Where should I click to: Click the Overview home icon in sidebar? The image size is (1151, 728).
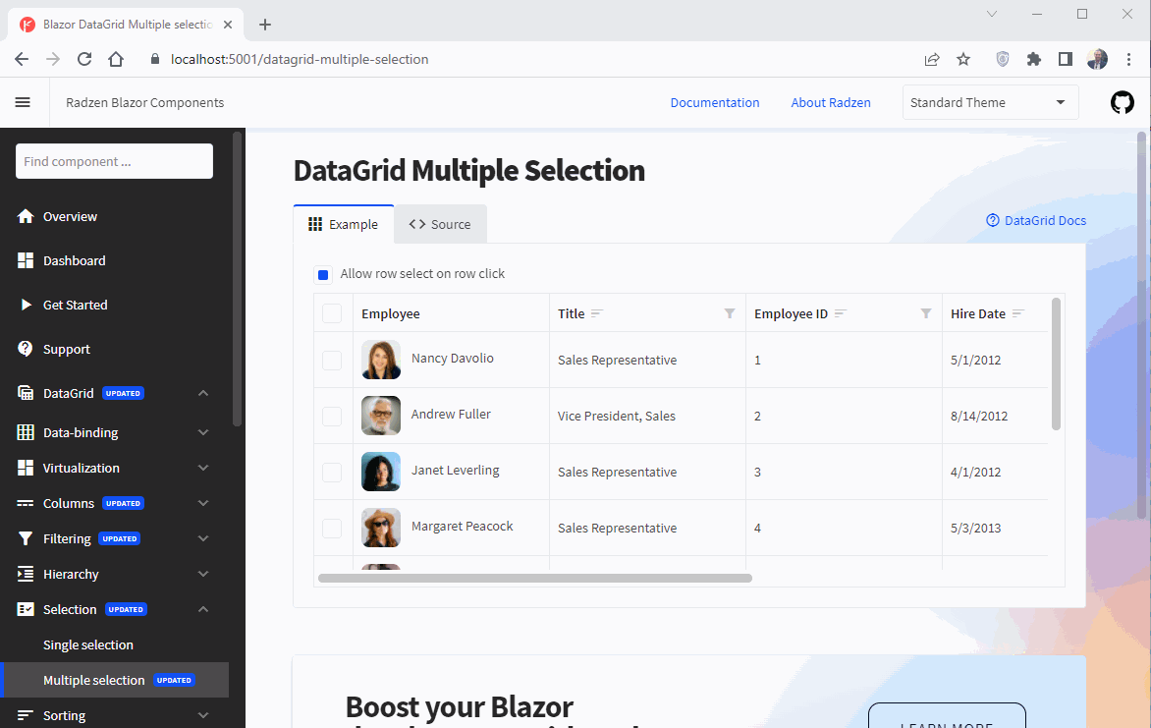point(26,216)
